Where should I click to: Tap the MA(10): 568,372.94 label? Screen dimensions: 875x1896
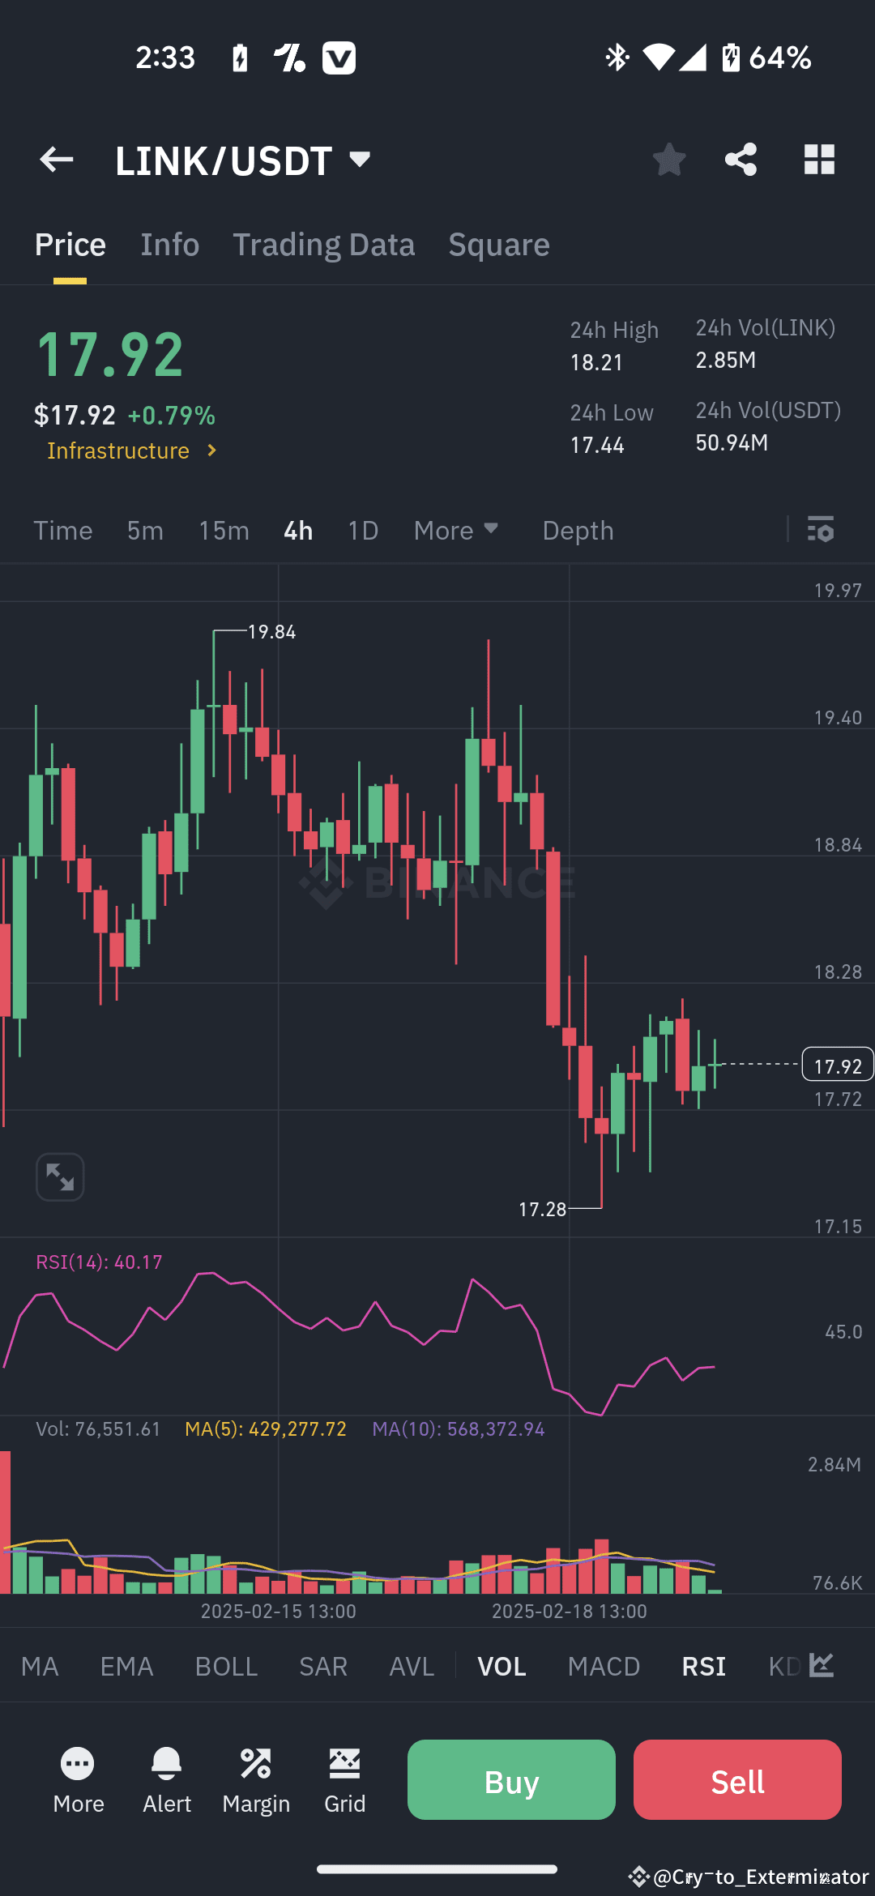tap(459, 1429)
